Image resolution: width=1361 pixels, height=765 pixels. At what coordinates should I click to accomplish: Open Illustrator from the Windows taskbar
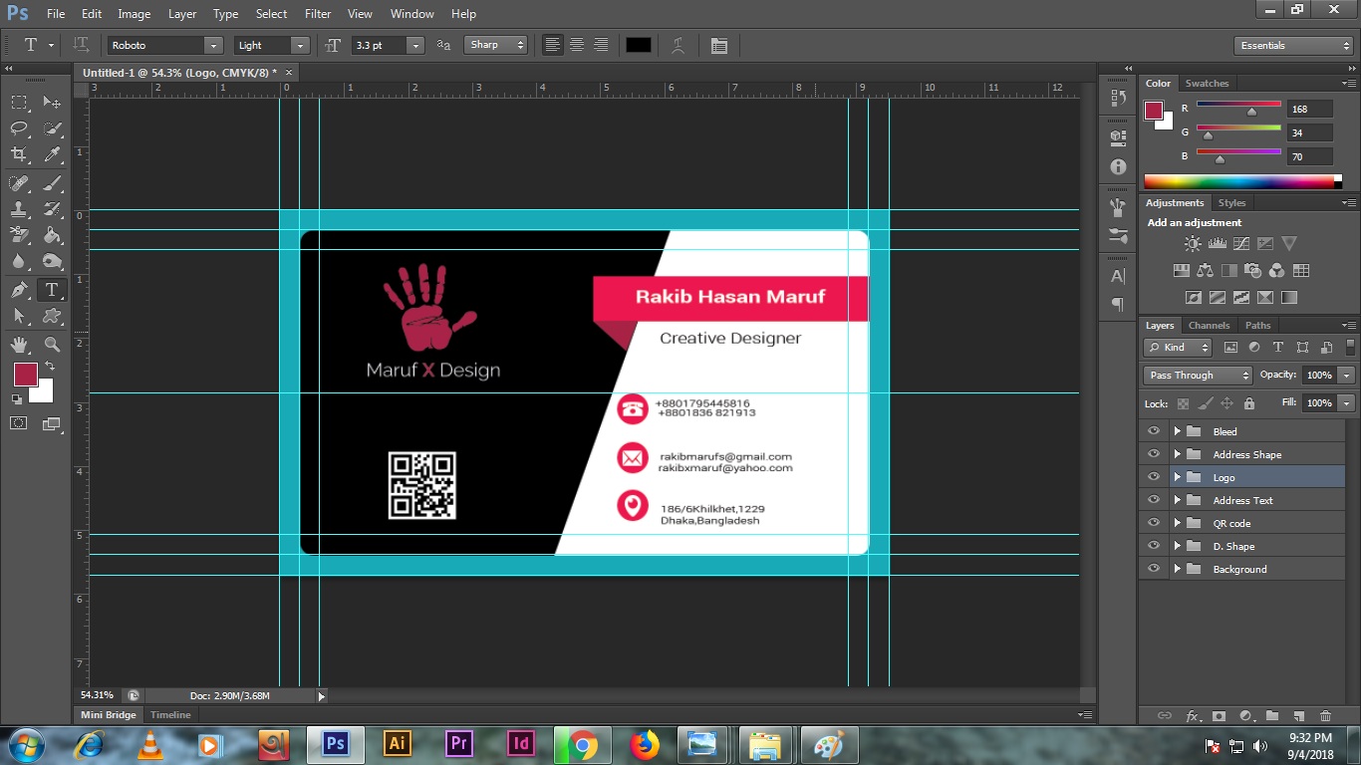pyautogui.click(x=397, y=744)
